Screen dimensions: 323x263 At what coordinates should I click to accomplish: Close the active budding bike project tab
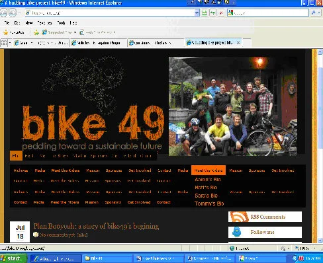tap(238, 43)
